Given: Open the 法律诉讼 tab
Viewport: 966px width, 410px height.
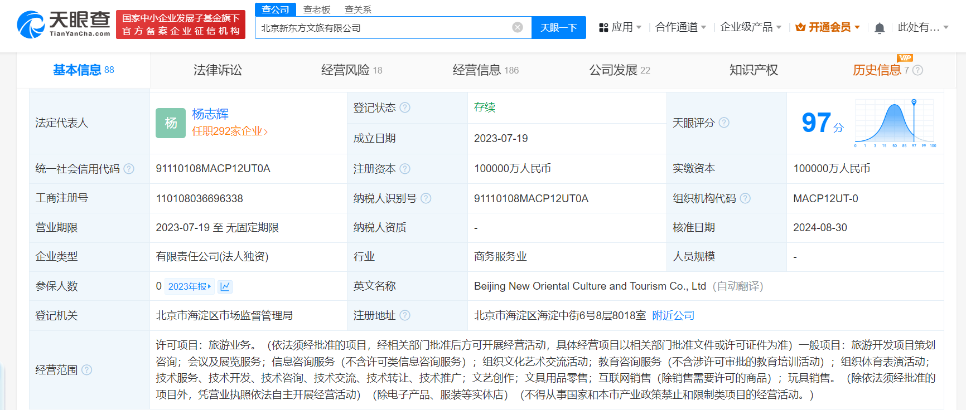Looking at the screenshot, I should [x=218, y=70].
